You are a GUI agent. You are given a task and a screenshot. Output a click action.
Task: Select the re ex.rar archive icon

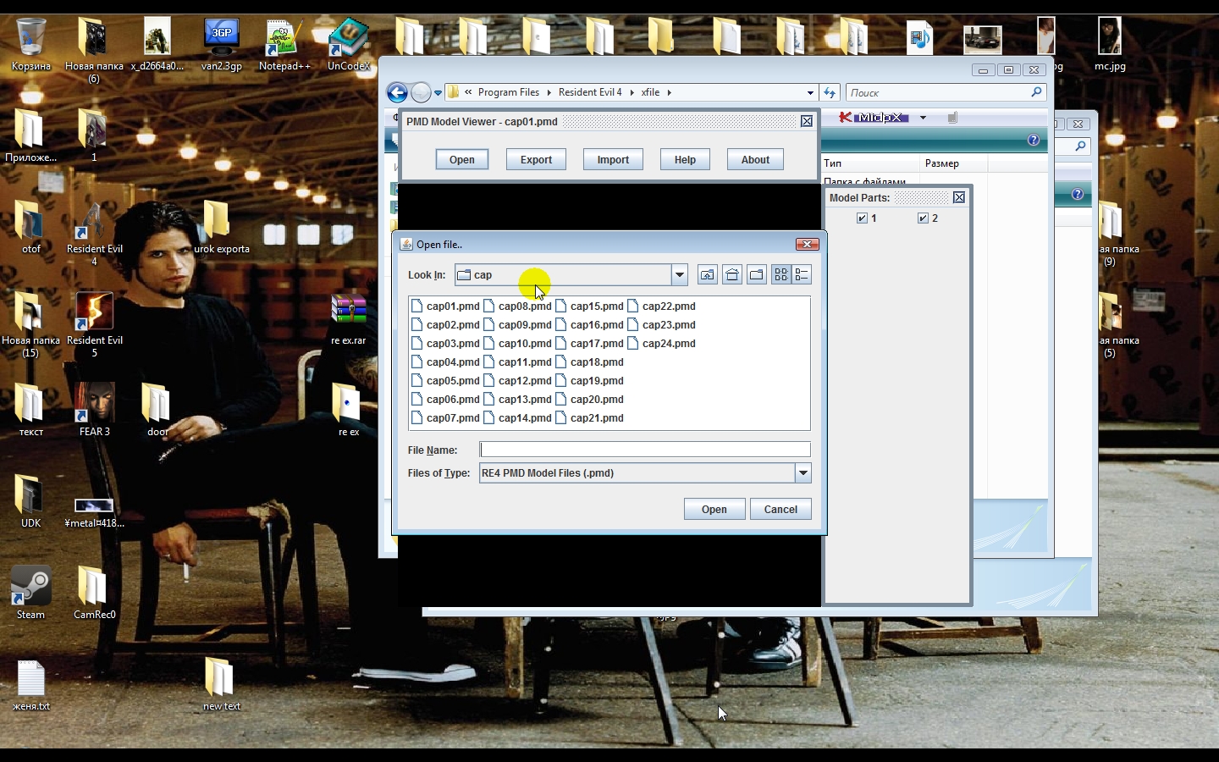(349, 318)
